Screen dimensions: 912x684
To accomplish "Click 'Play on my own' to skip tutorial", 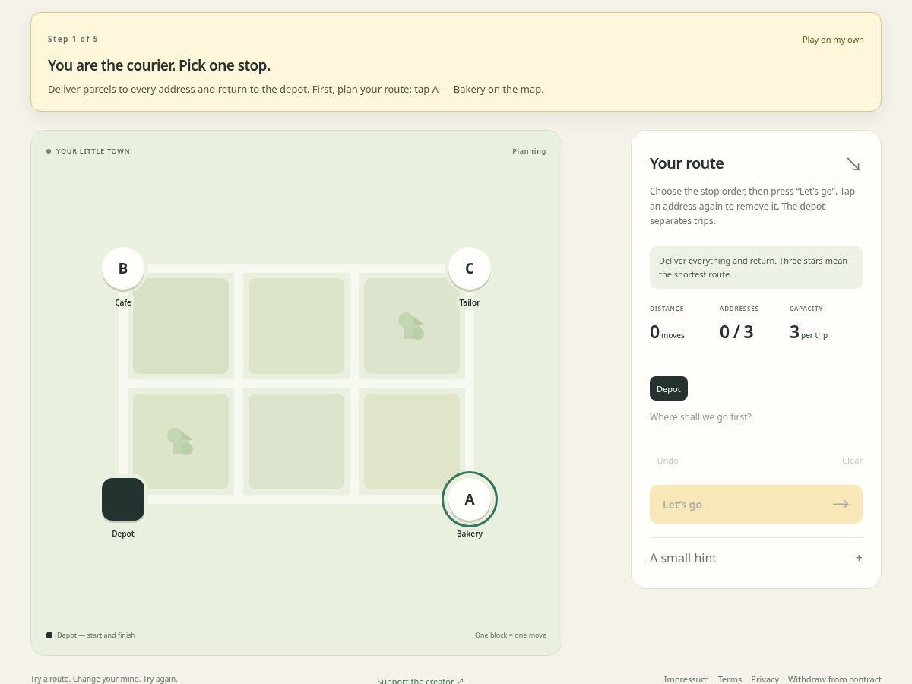I will (x=833, y=40).
